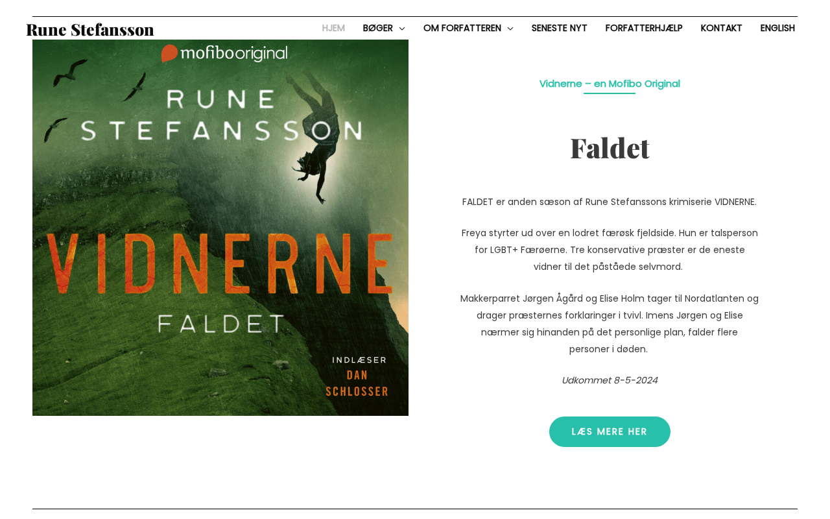Screen dimensions: 830x519
Task: Open the Om Forfatteren menu link
Action: pos(462,29)
